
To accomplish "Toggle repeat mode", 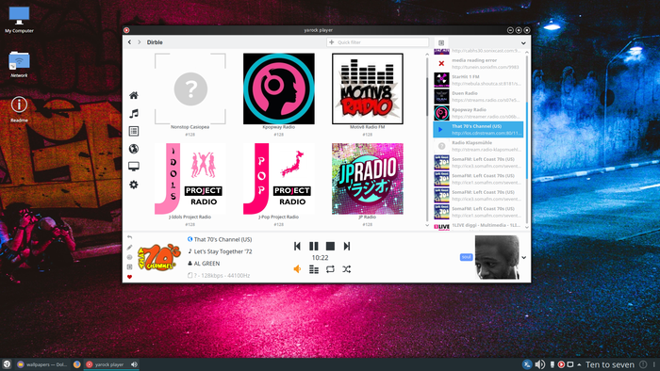I will [330, 269].
